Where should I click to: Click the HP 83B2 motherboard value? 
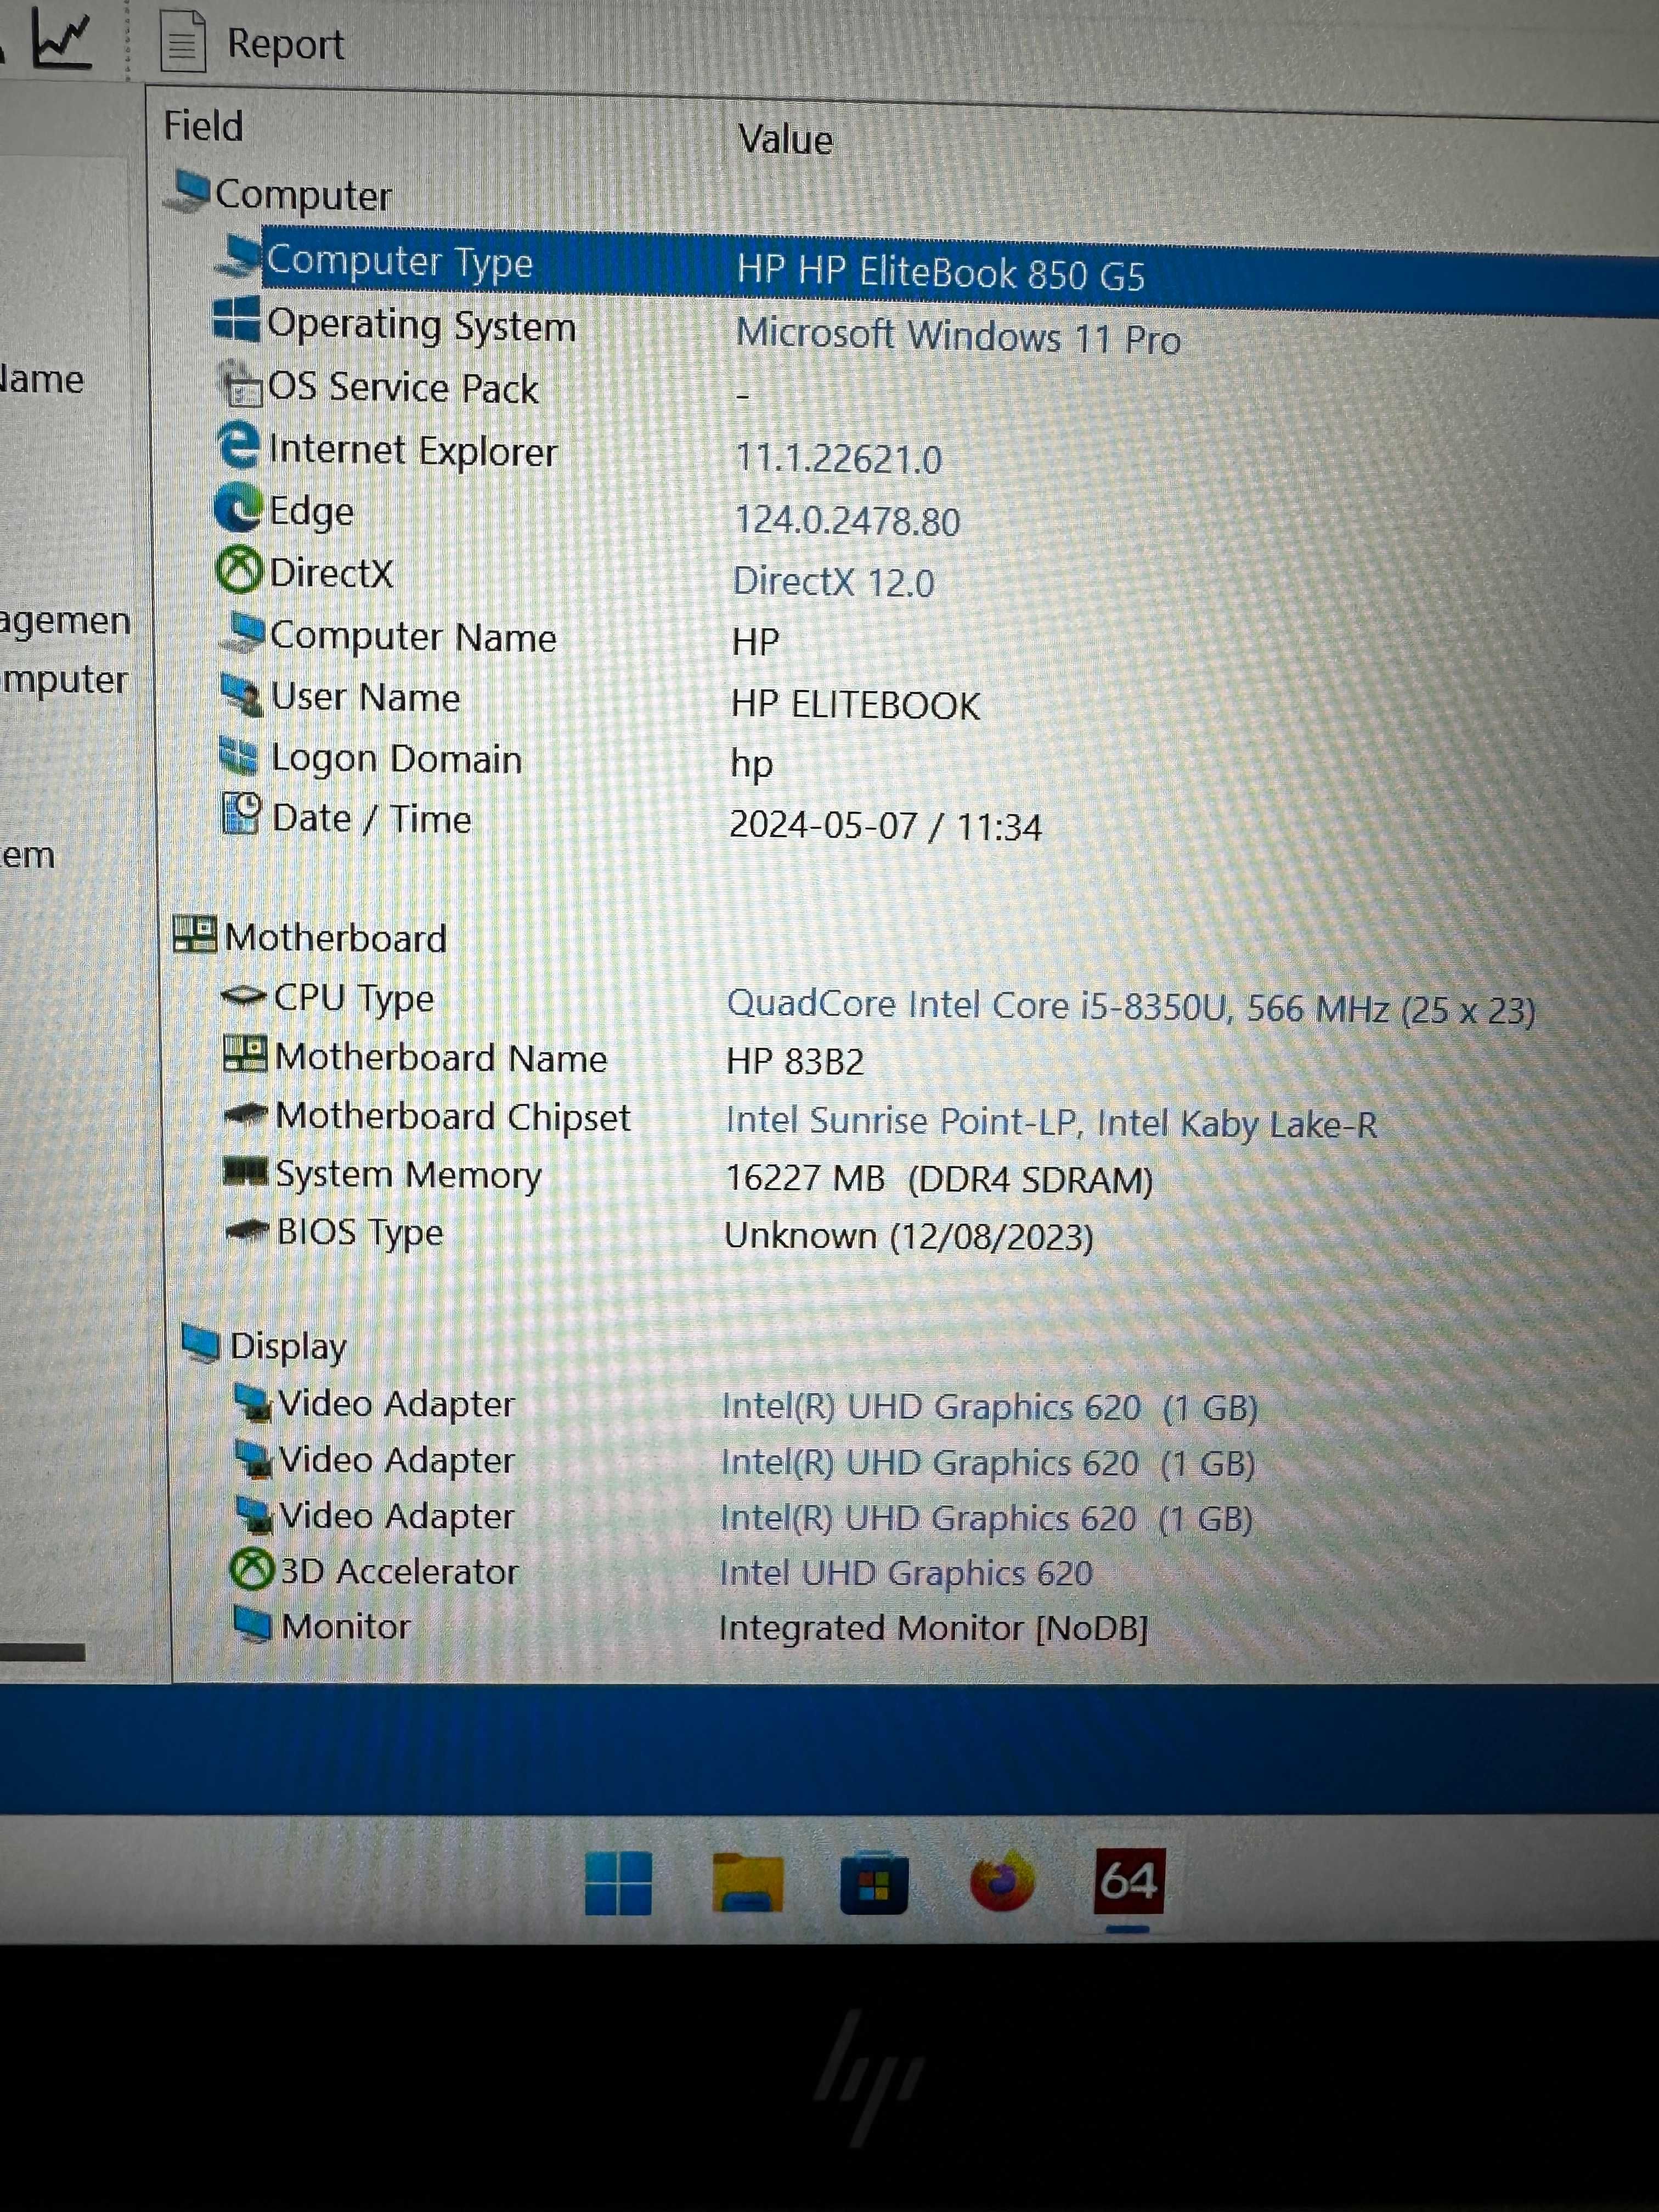pos(795,1061)
